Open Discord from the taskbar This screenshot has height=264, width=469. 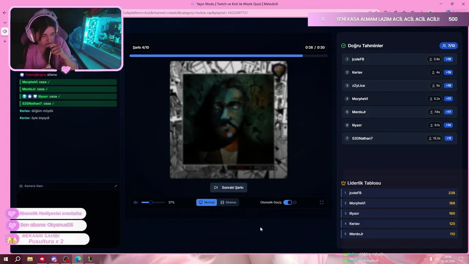point(54,259)
